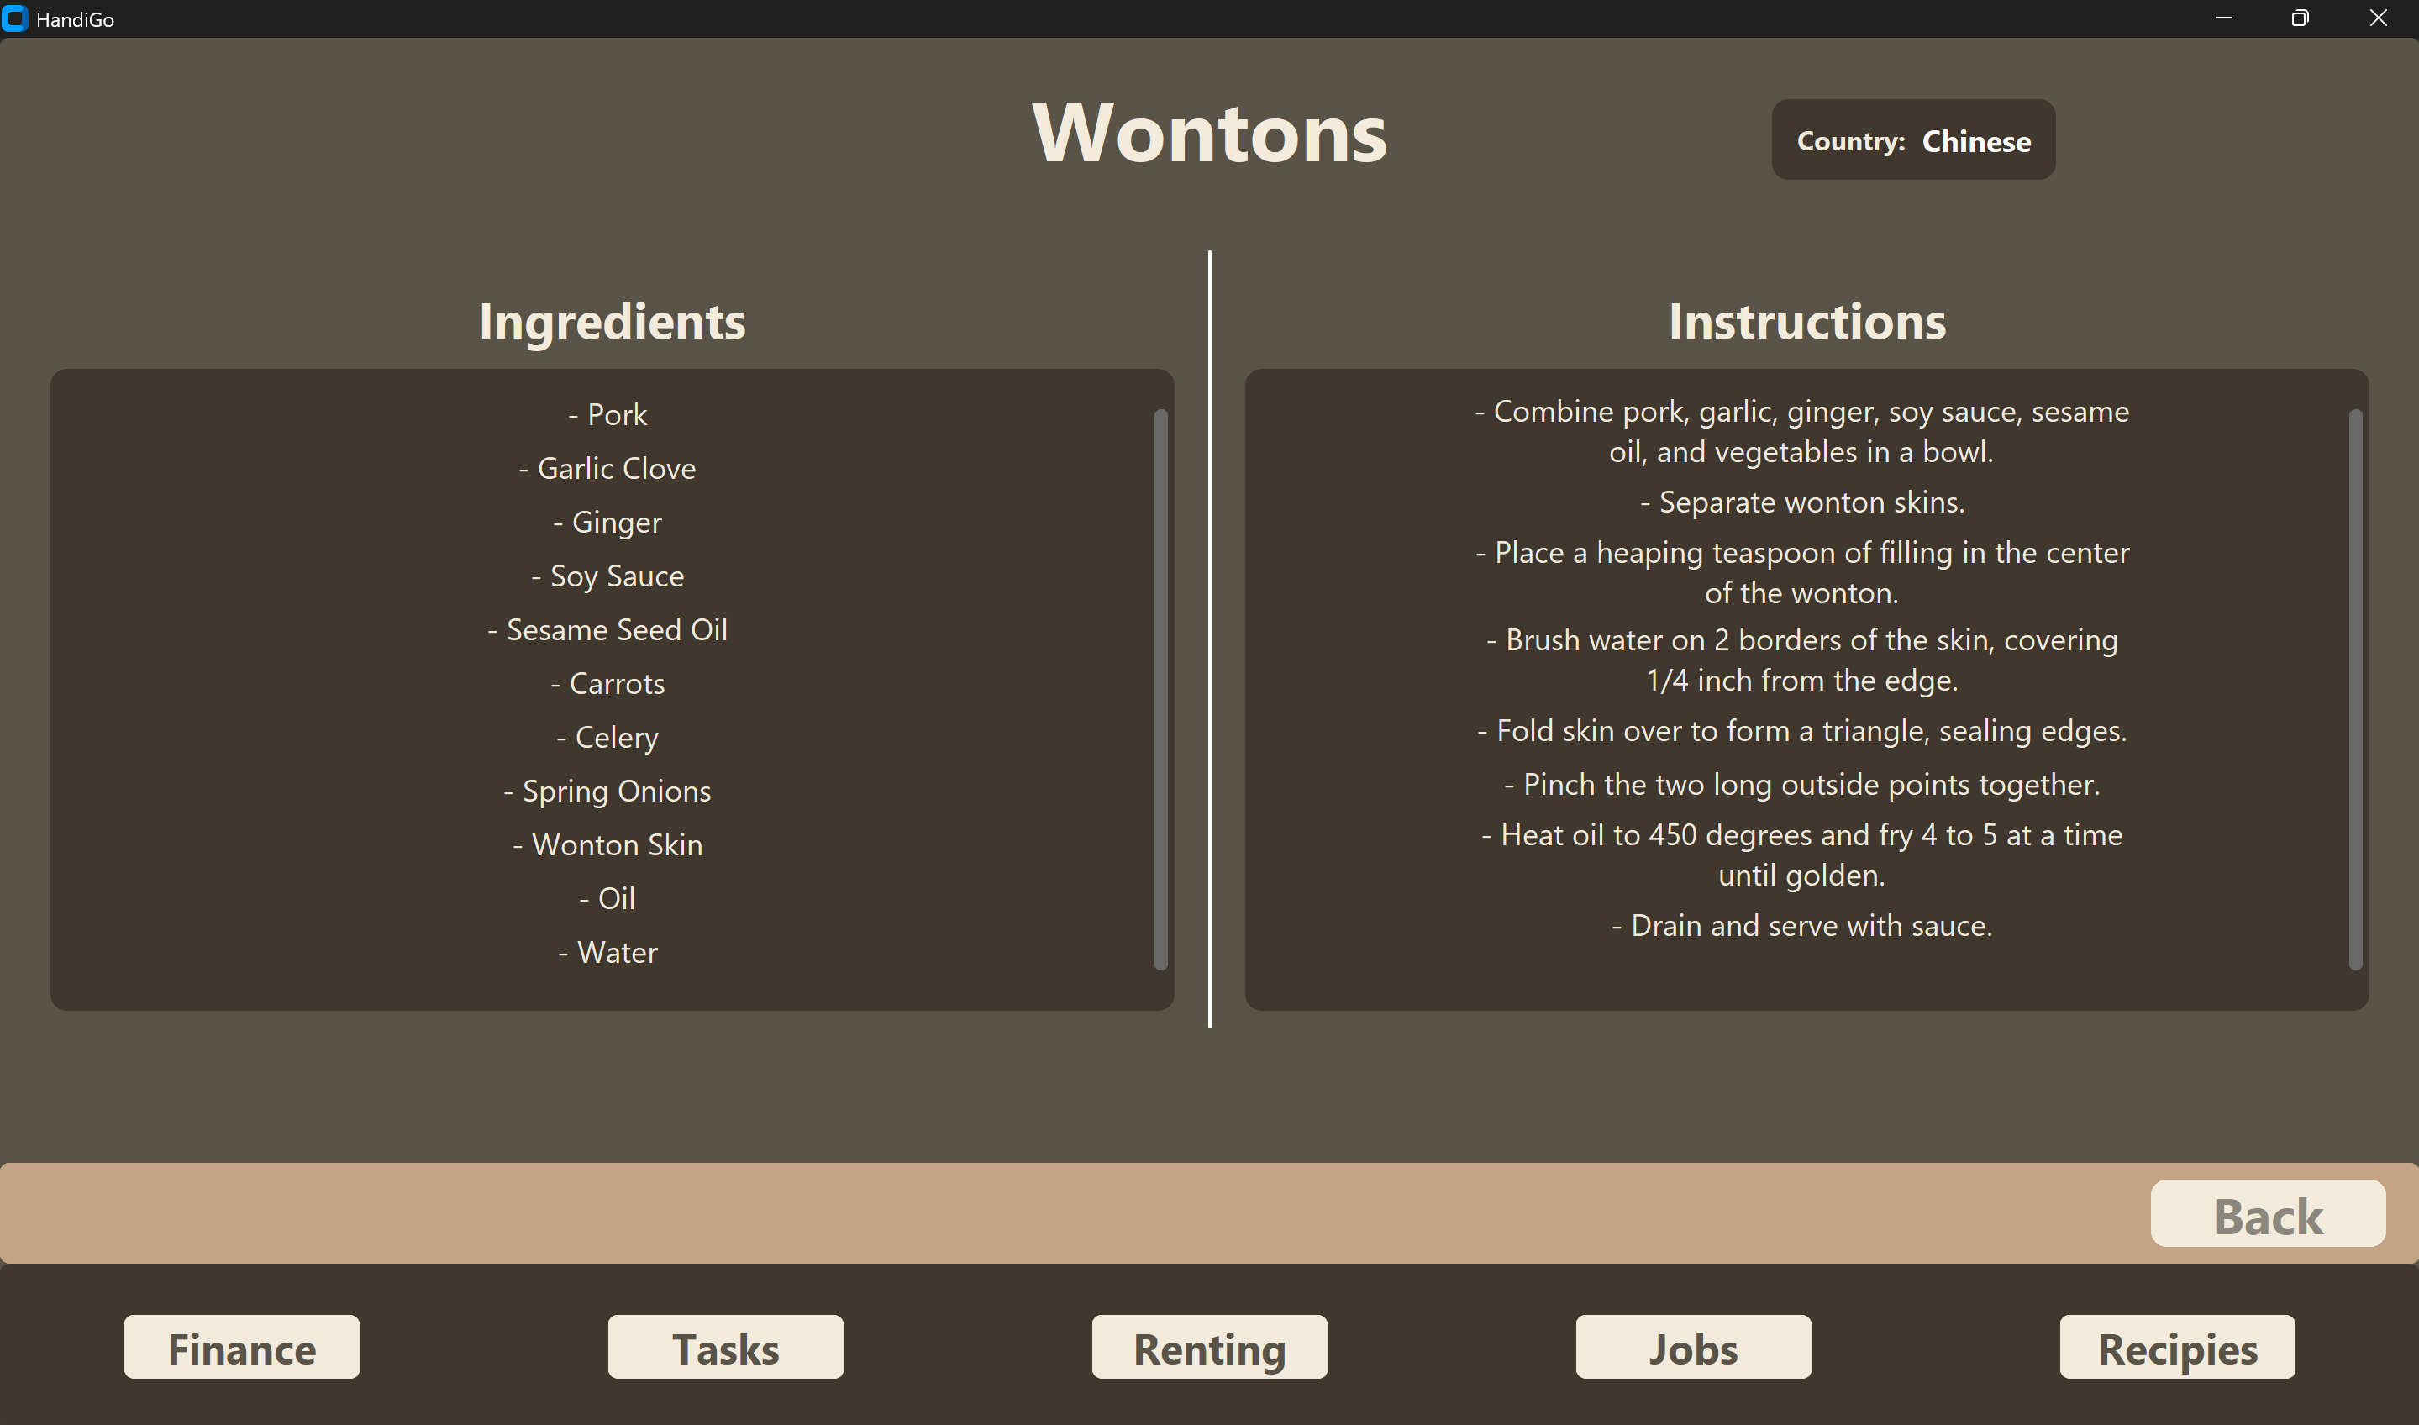The image size is (2419, 1425).
Task: Click the 'Separate wonton skins' instruction
Action: (x=1801, y=502)
